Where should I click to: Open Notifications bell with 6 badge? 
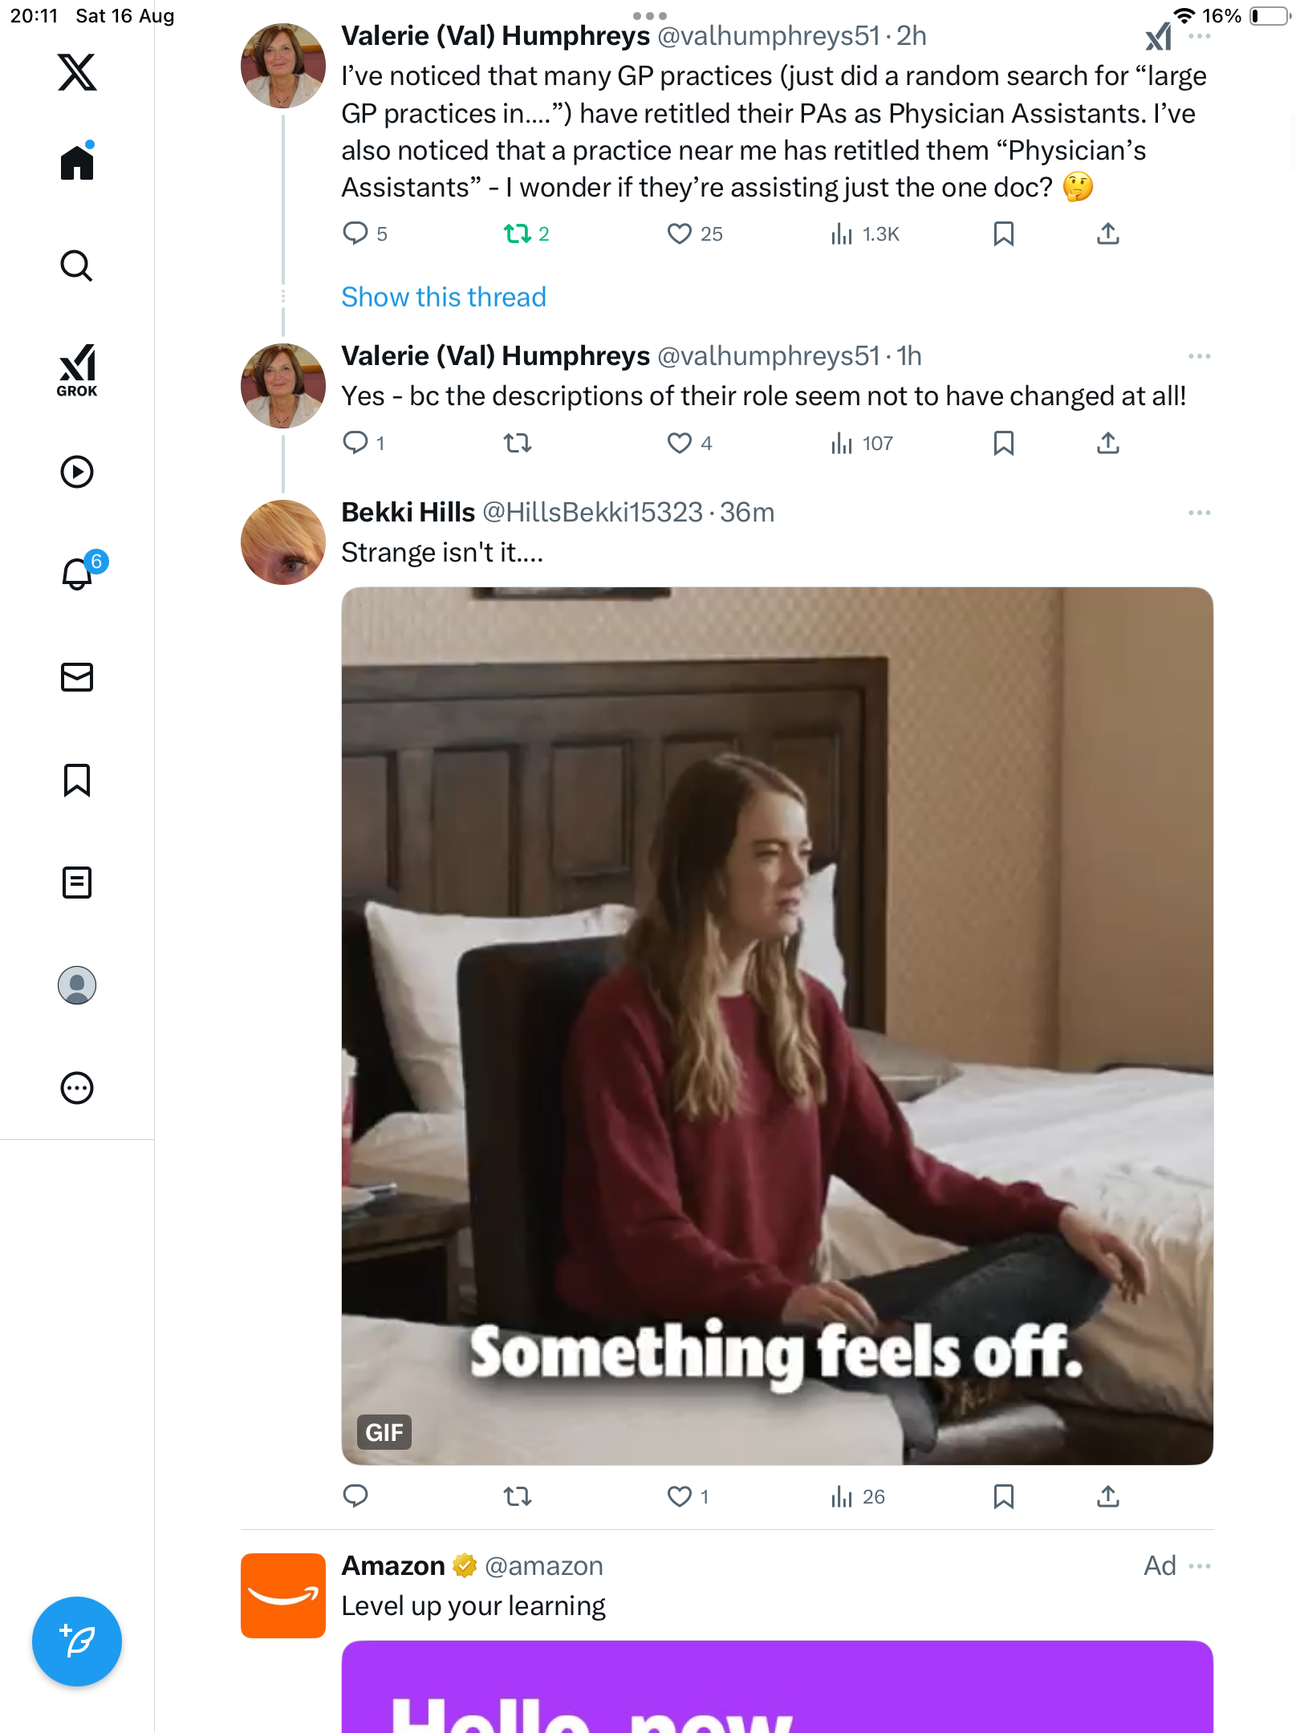click(x=79, y=574)
